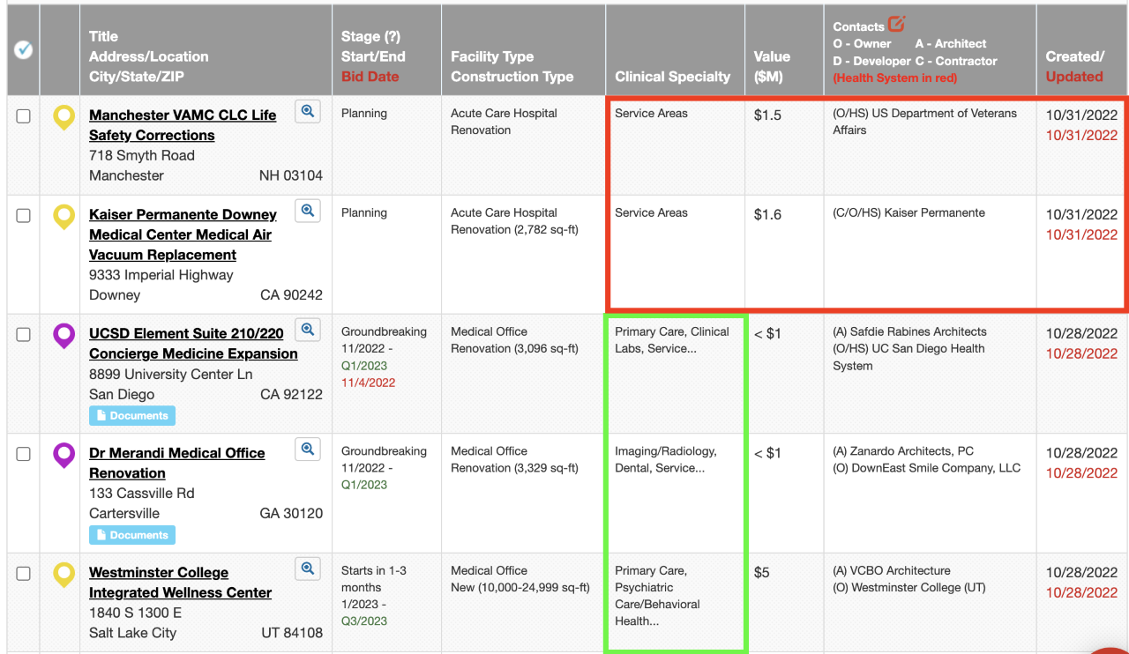Open magnifier preview for Kaiser Permanente Downey

307,211
